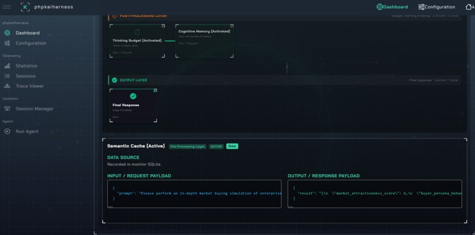Click inside the input request payload box
The height and width of the screenshot is (235, 475).
[x=194, y=194]
